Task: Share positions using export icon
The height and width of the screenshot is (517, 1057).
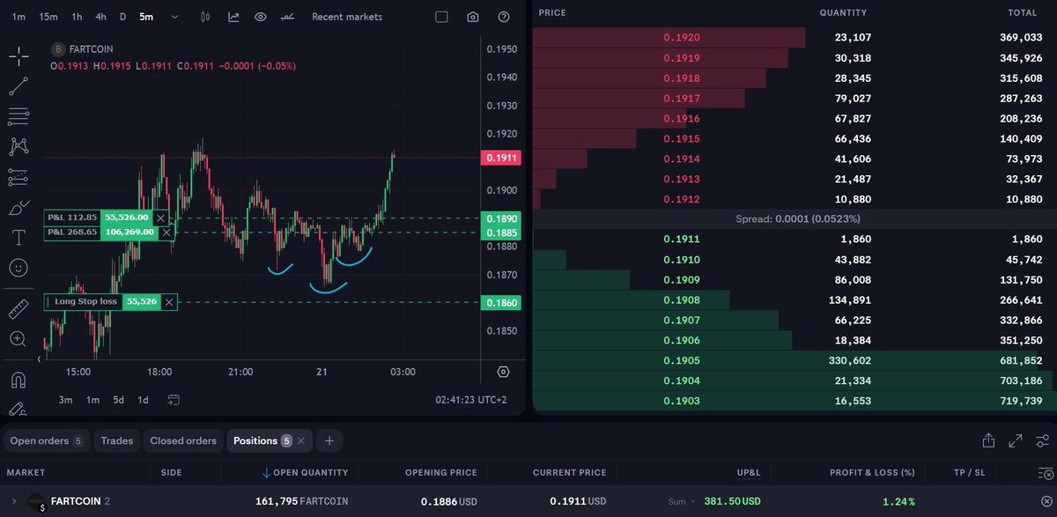Action: [988, 440]
